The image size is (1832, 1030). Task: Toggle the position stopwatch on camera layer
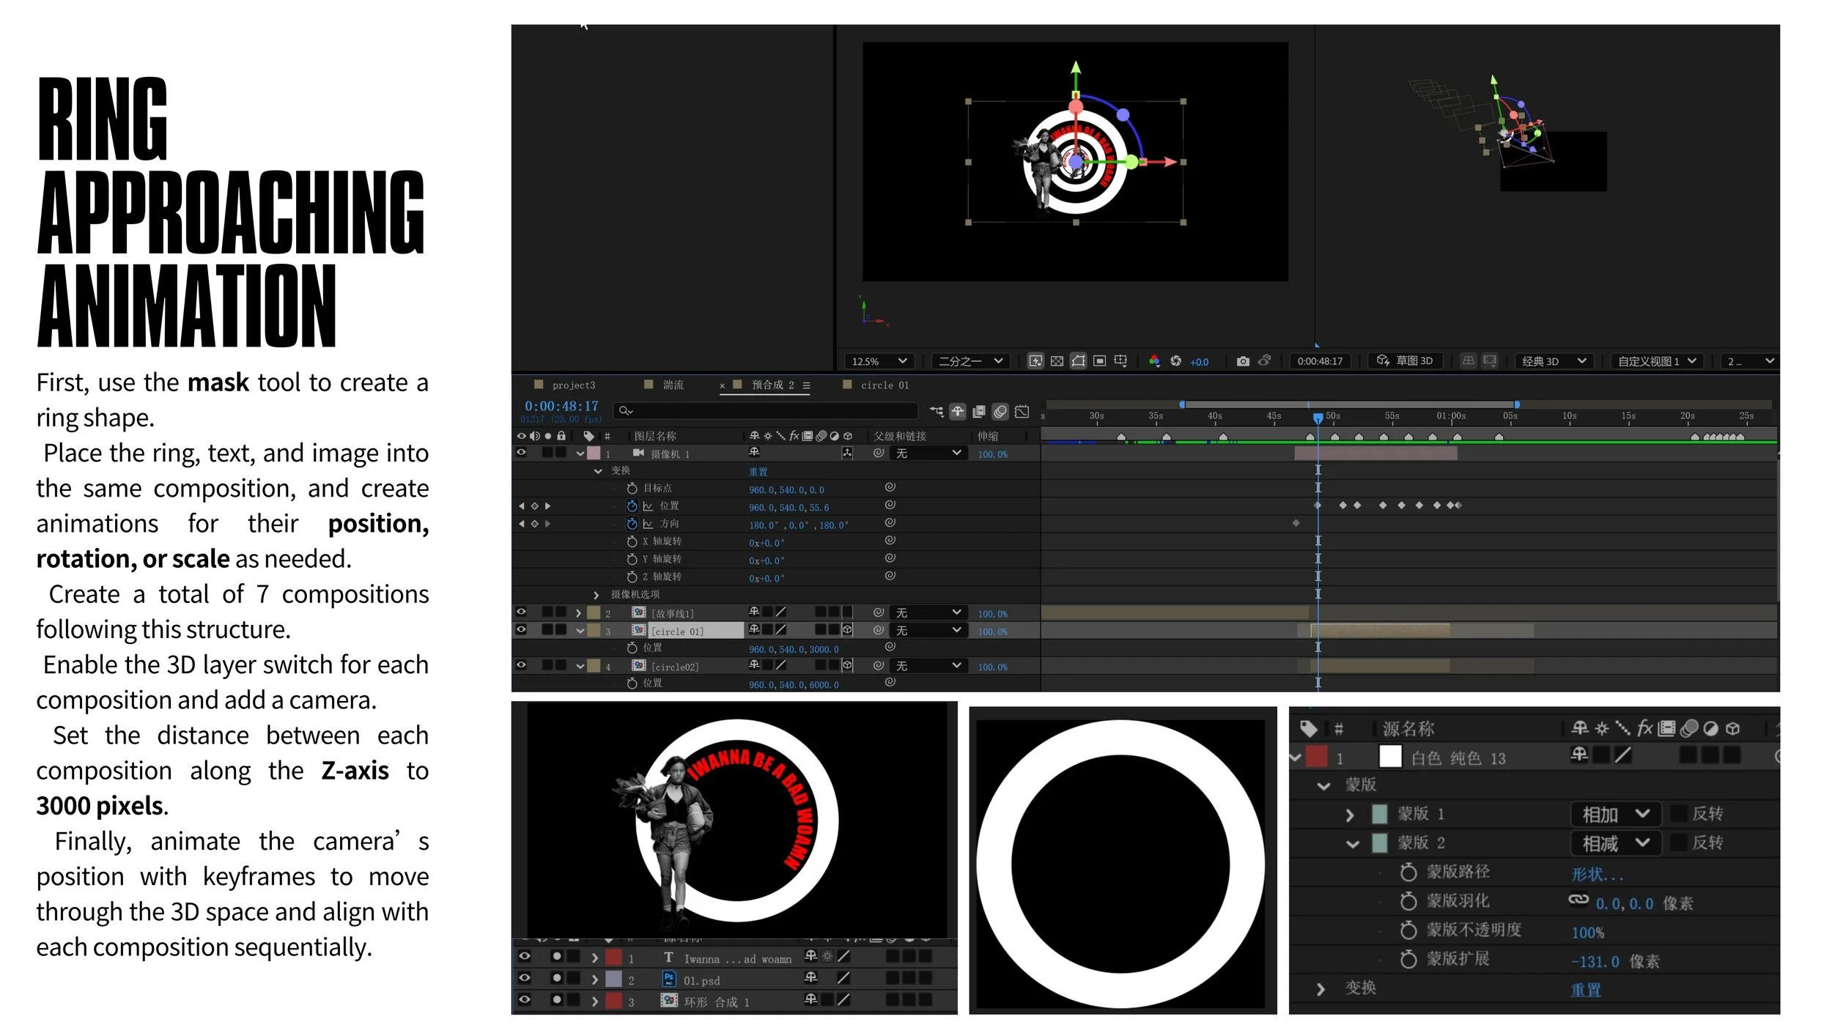pos(632,506)
